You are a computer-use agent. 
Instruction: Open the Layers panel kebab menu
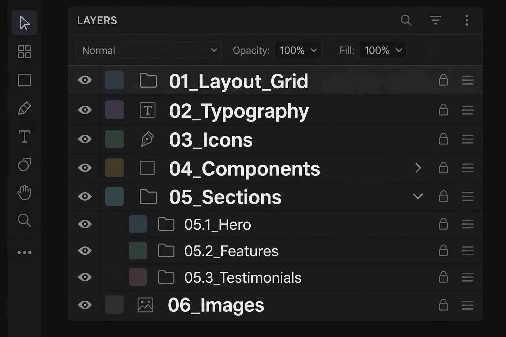(x=467, y=20)
